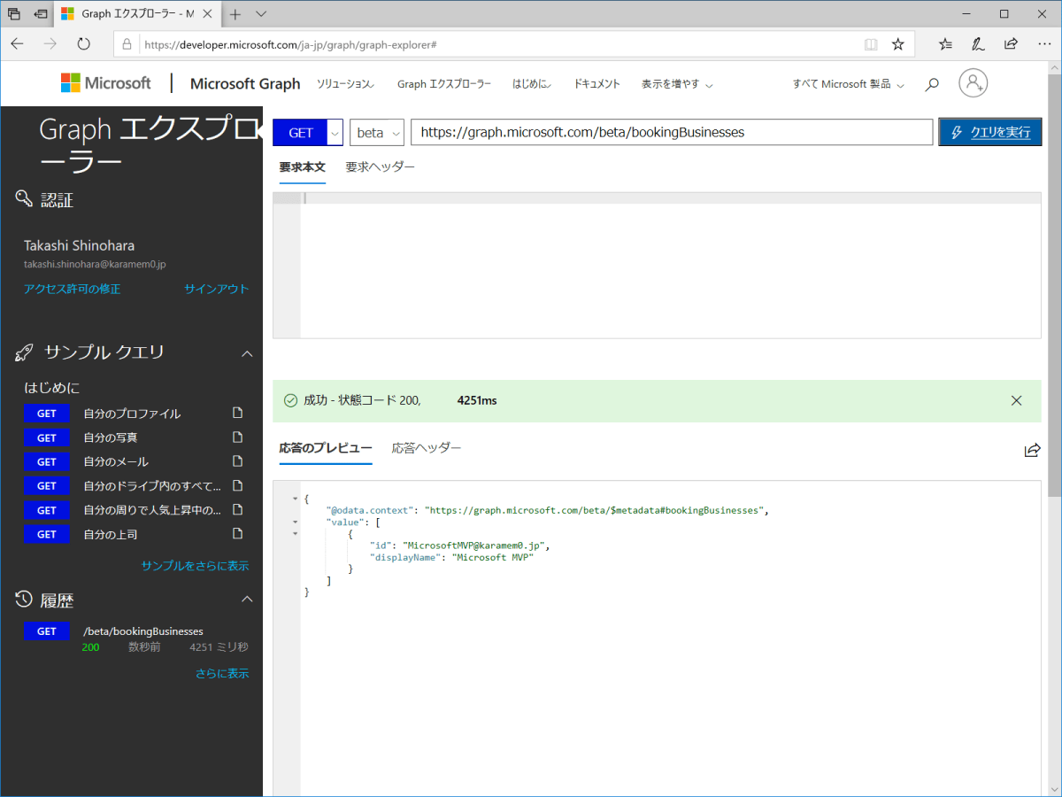
Task: Collapse the 履歴 section
Action: (x=248, y=600)
